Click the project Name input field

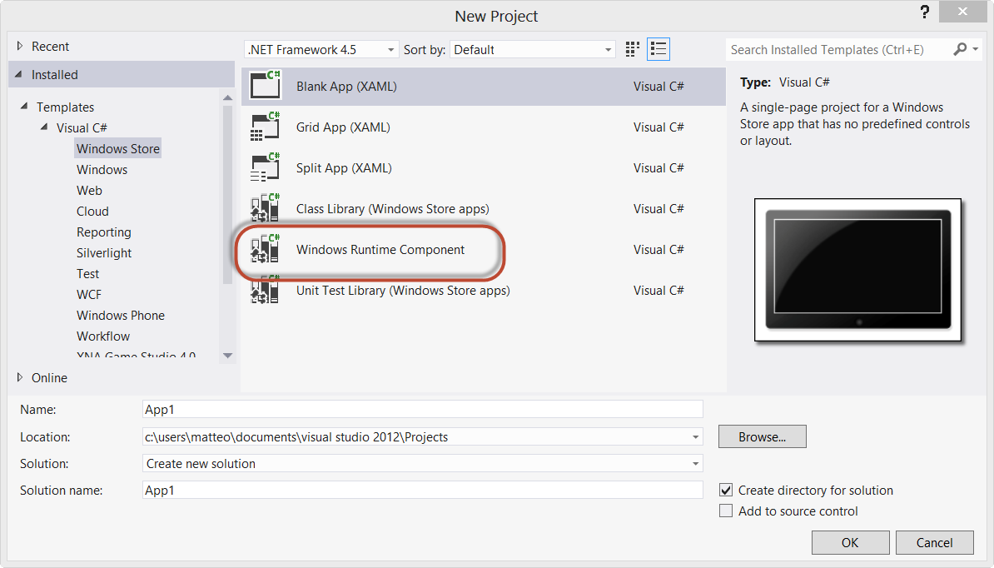coord(423,410)
